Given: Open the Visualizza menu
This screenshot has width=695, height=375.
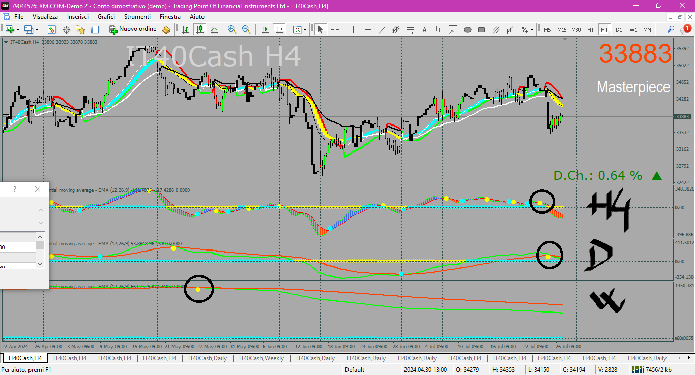Looking at the screenshot, I should pos(45,17).
